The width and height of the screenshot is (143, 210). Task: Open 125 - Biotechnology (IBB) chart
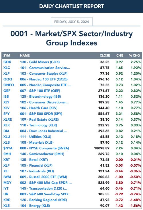40,97
